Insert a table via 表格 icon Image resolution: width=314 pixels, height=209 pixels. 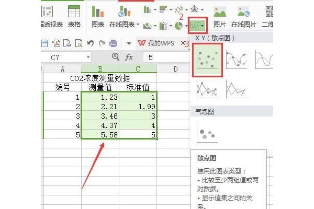(74, 16)
